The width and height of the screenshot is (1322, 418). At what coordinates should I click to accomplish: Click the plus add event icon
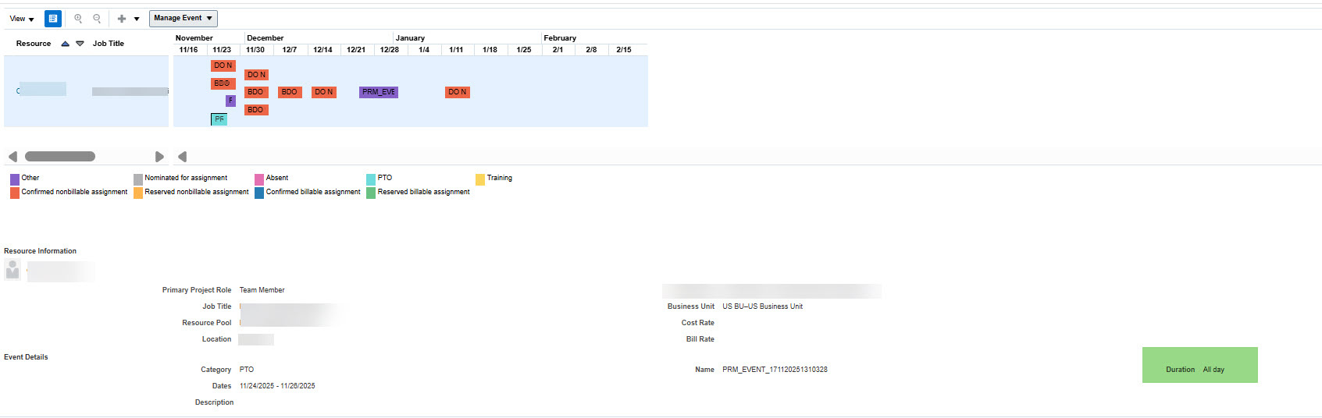coord(122,19)
